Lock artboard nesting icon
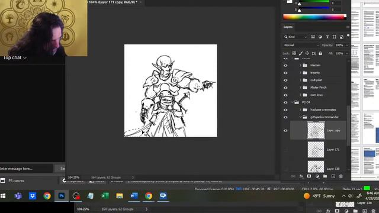This screenshot has height=213, width=379. point(314,53)
